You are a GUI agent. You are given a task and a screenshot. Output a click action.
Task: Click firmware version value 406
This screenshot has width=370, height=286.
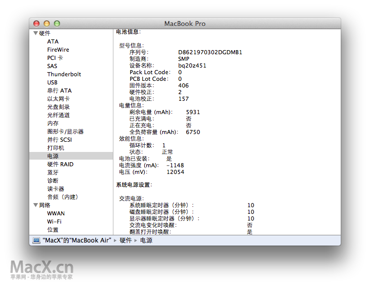point(183,85)
